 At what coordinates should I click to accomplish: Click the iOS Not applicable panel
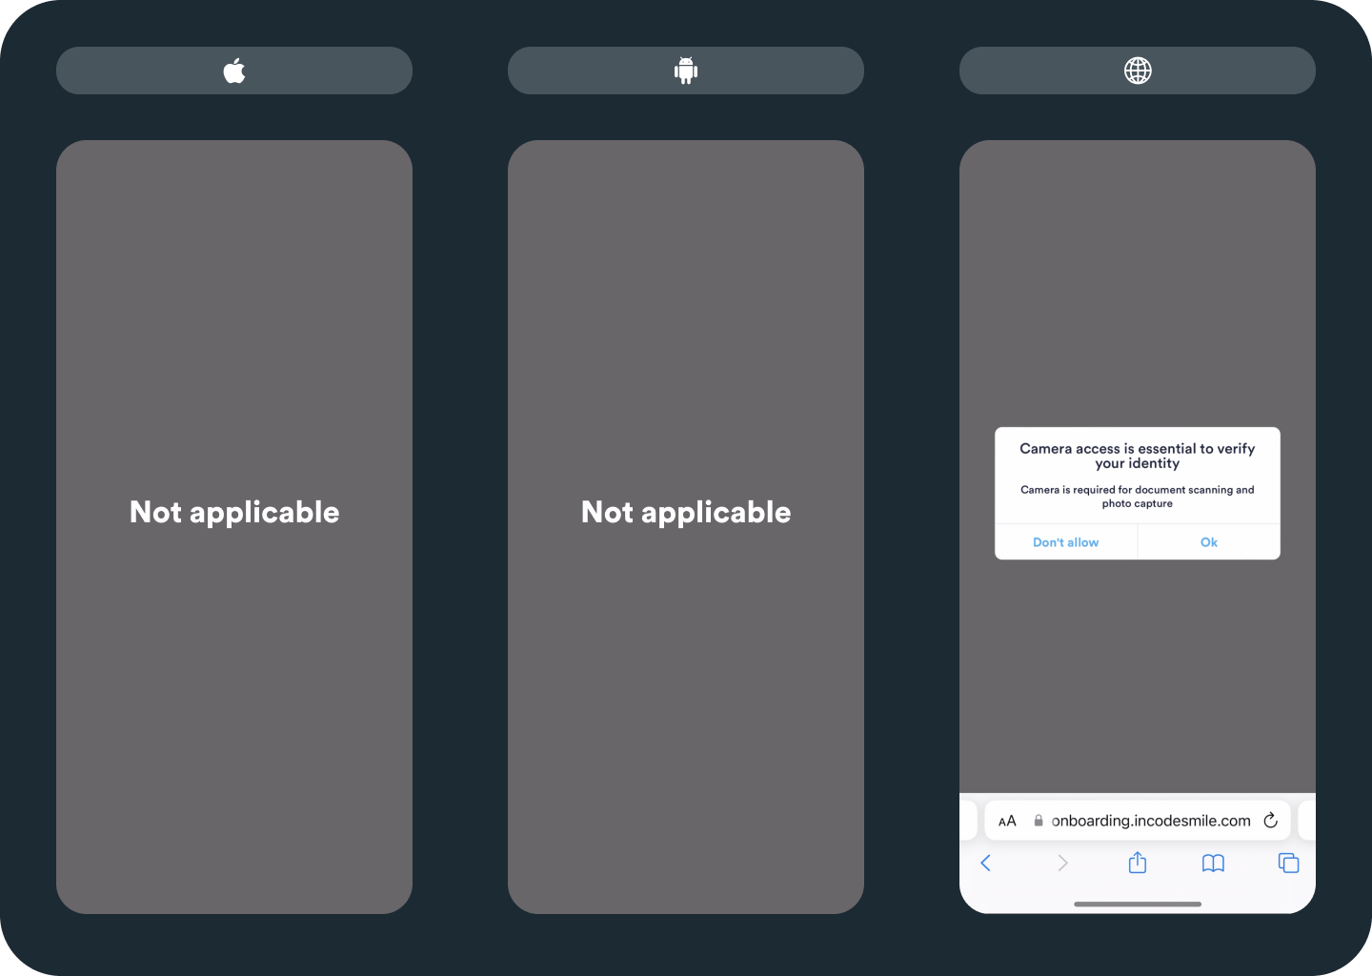point(234,527)
